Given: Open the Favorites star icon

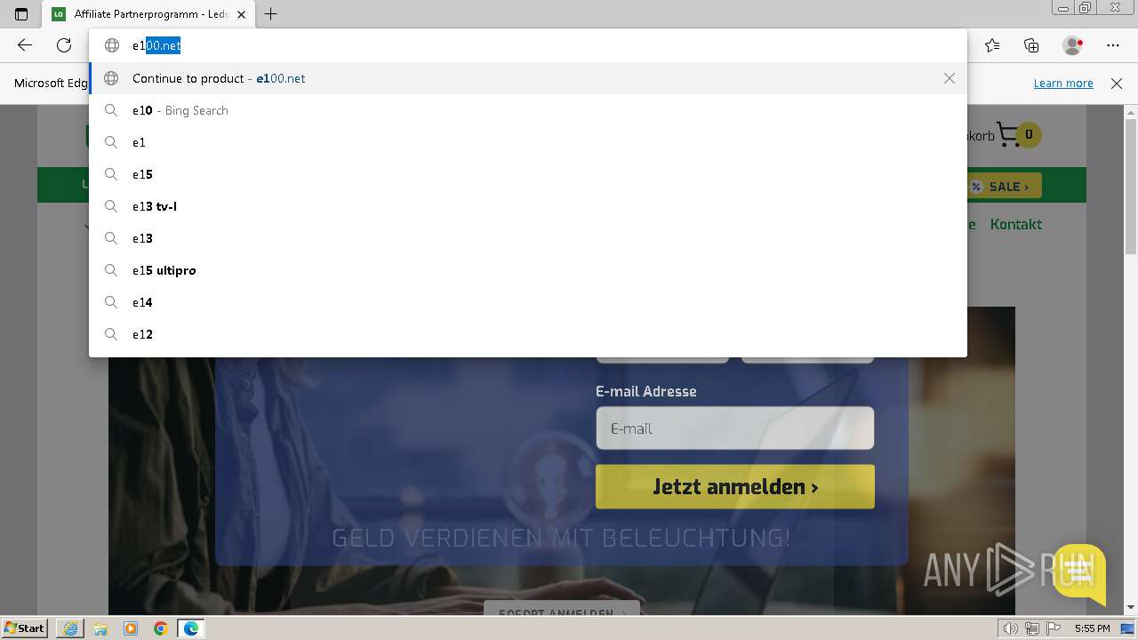Looking at the screenshot, I should [992, 45].
